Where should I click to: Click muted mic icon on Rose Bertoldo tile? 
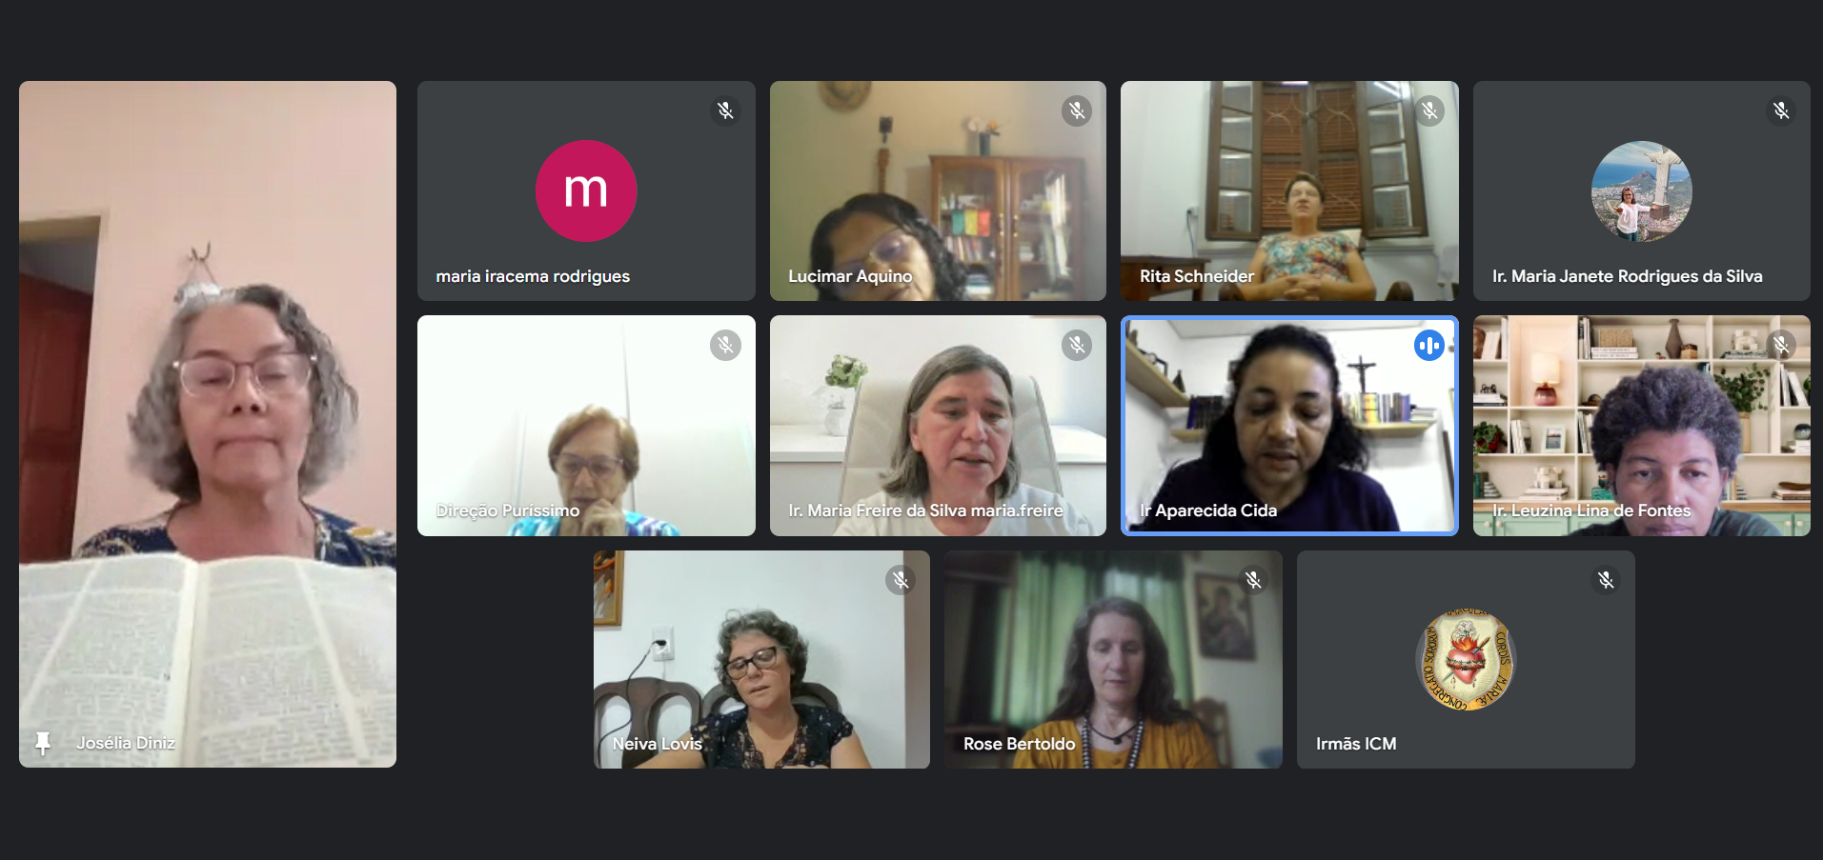(1253, 579)
